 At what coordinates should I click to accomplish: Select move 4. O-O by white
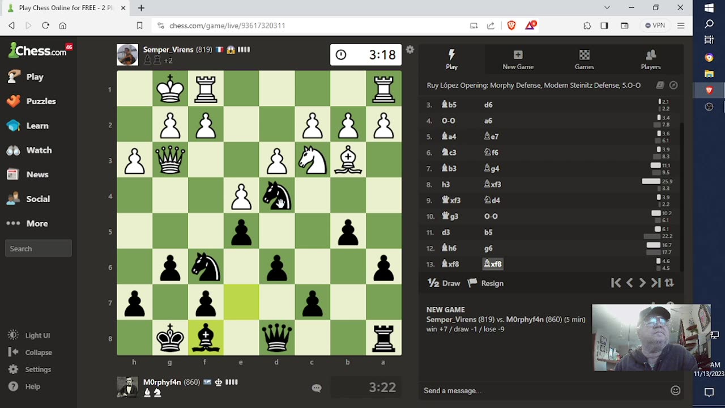449,121
